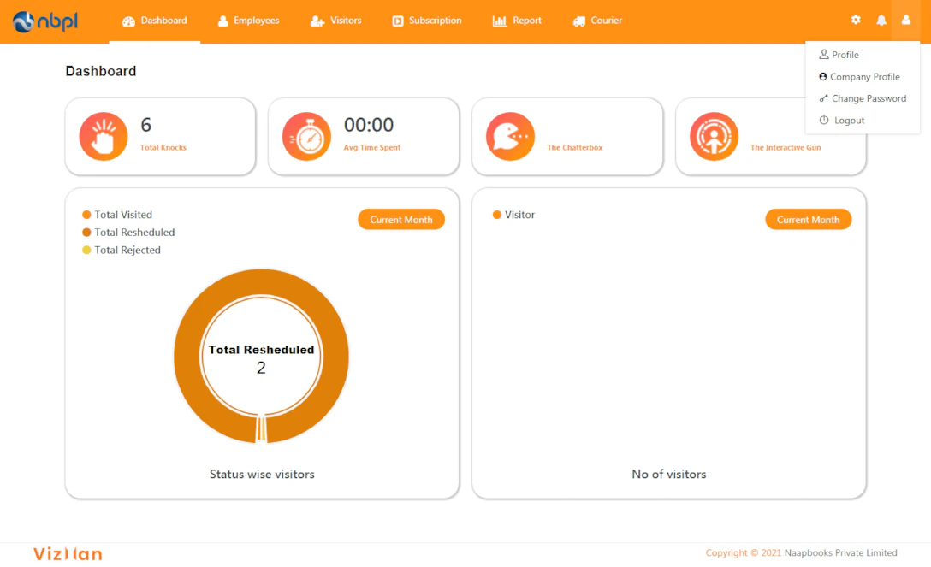The height and width of the screenshot is (567, 931).
Task: Click the Naapbooks Private Limited footer text
Action: 841,552
